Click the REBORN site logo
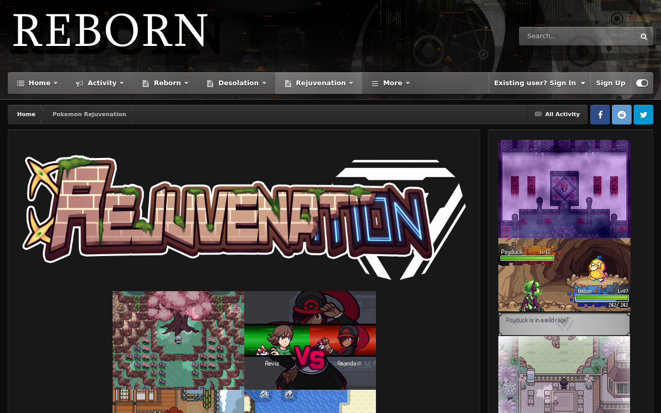Image resolution: width=661 pixels, height=413 pixels. [110, 32]
